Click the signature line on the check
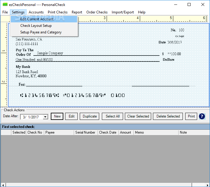 [160, 86]
